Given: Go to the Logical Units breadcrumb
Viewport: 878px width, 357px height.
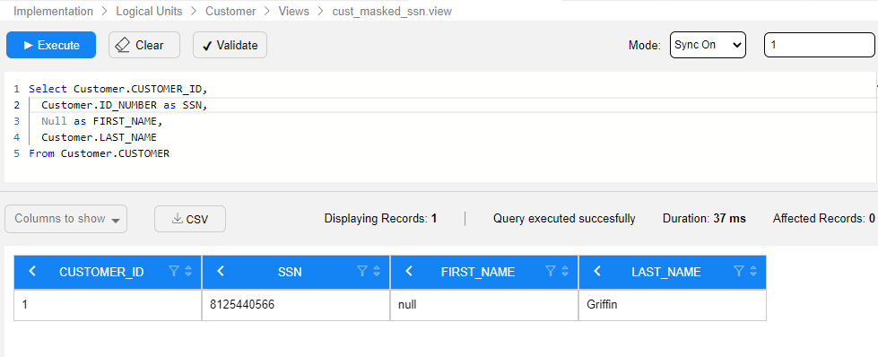Looking at the screenshot, I should [x=149, y=11].
